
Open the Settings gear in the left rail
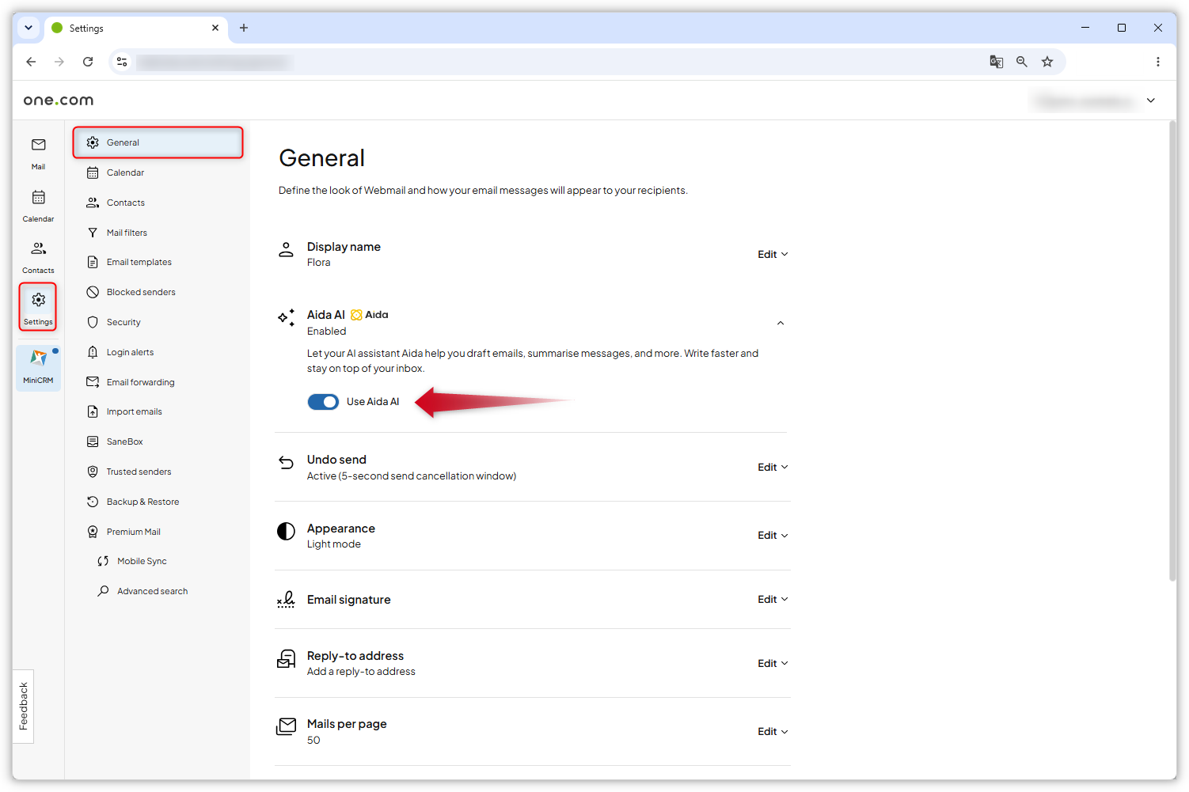[x=38, y=307]
